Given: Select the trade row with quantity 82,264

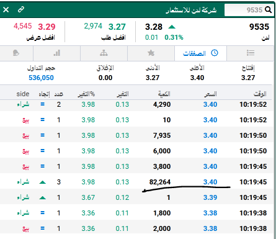Looking at the screenshot, I should click(136, 182).
